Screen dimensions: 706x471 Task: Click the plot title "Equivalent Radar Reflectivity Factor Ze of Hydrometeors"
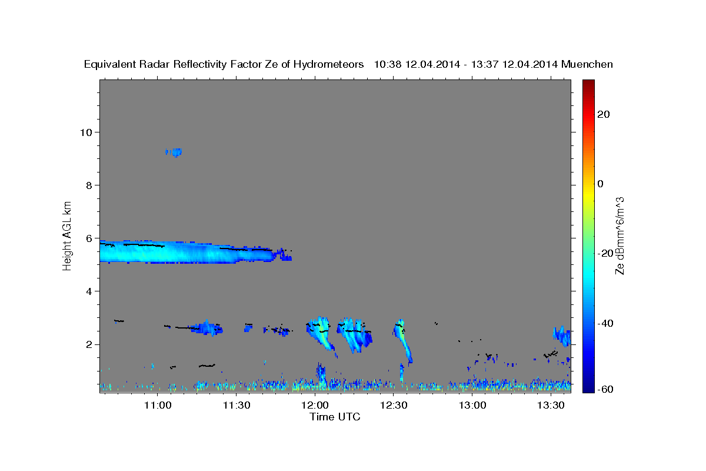click(224, 64)
